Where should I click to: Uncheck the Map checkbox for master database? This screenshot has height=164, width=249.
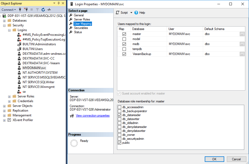click(124, 34)
